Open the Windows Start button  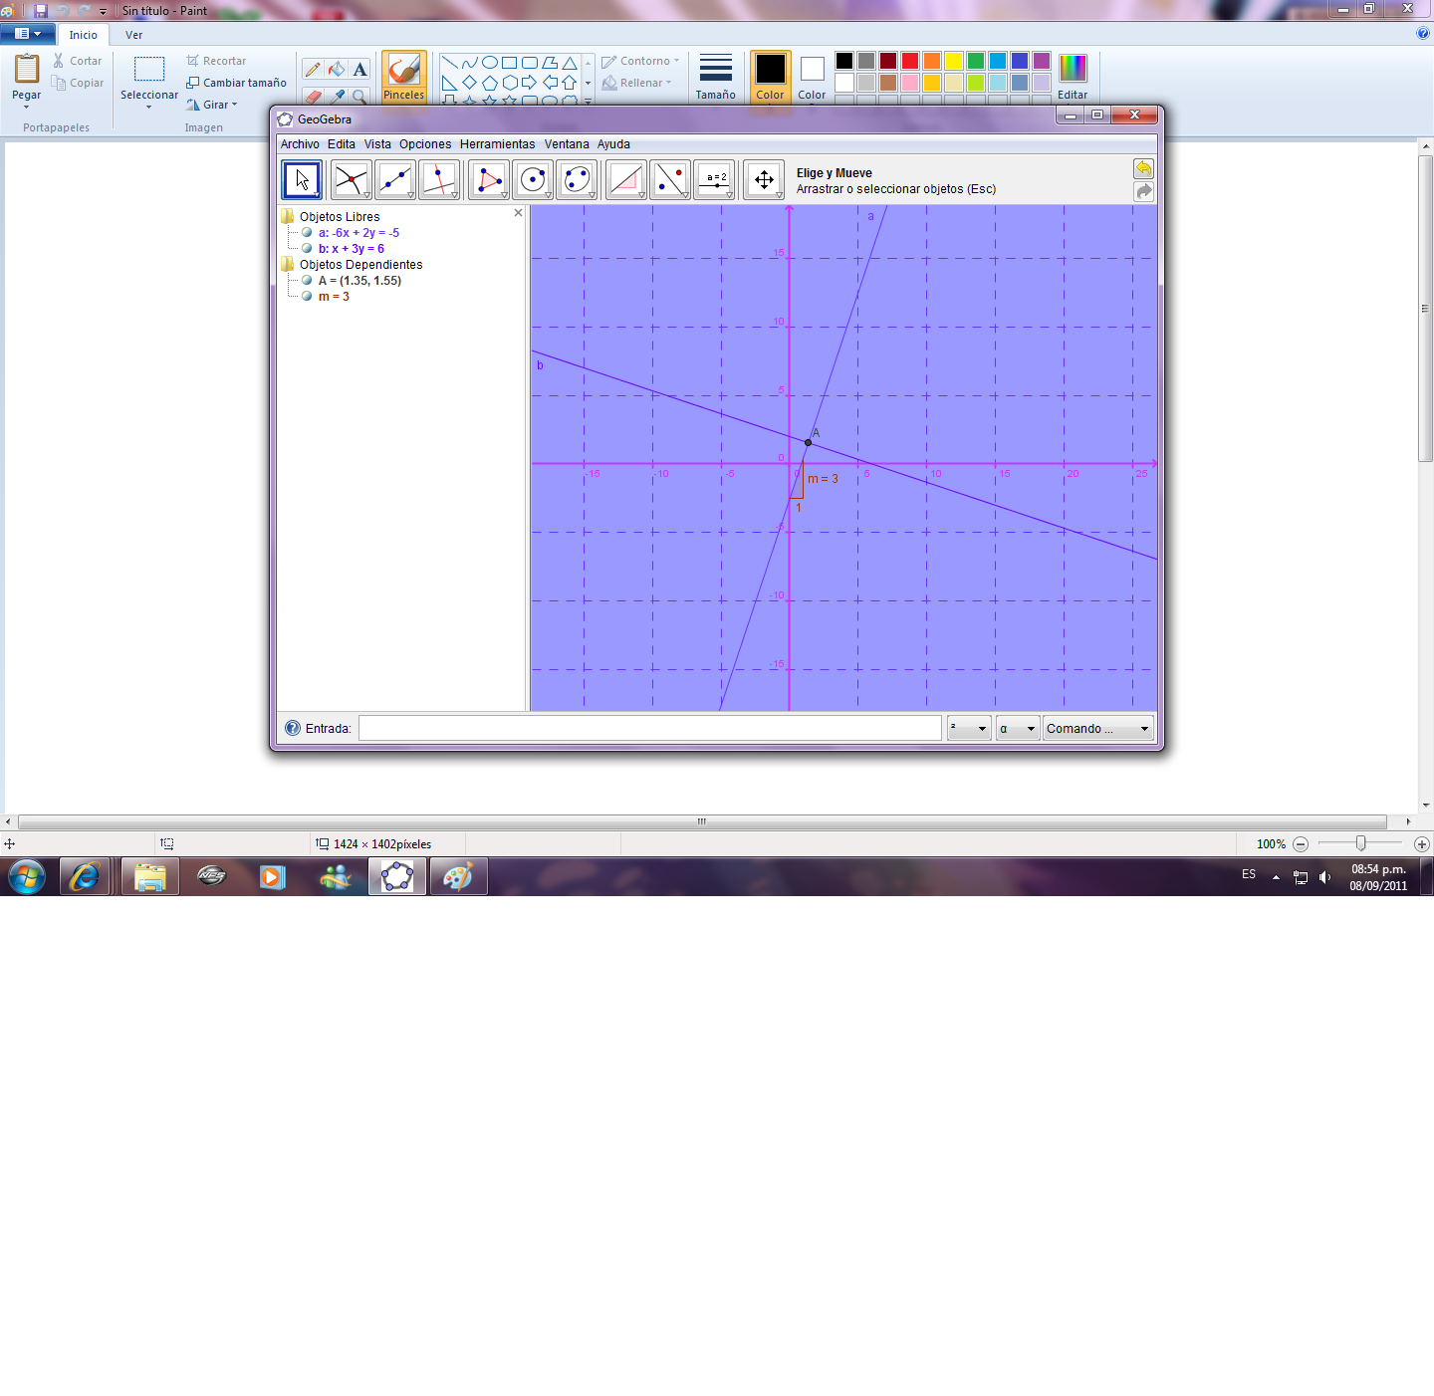tap(27, 877)
